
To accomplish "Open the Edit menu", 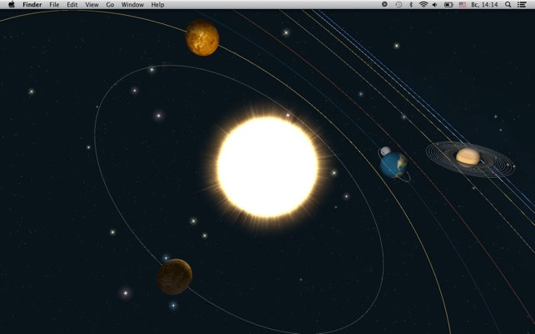I will (72, 5).
